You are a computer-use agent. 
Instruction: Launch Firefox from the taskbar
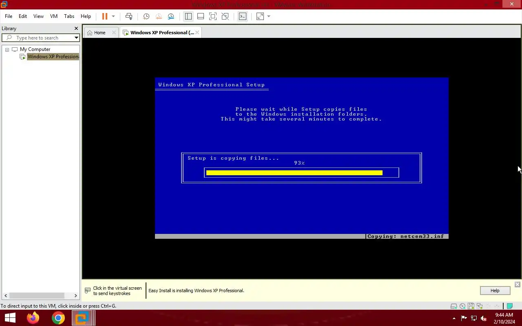pos(33,318)
